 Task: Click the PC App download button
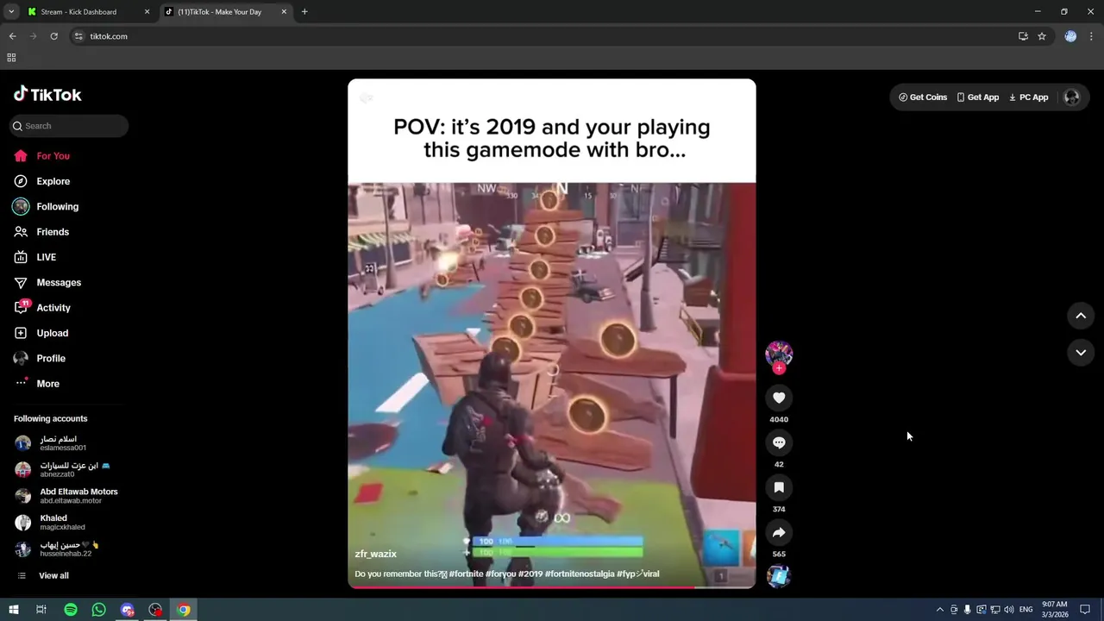(1029, 97)
